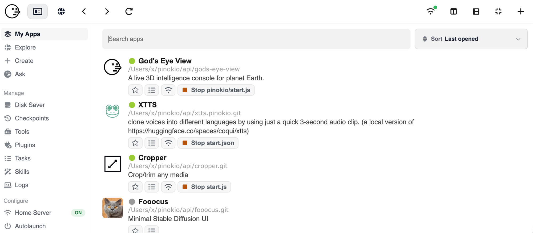Star the XTTS app

[135, 143]
